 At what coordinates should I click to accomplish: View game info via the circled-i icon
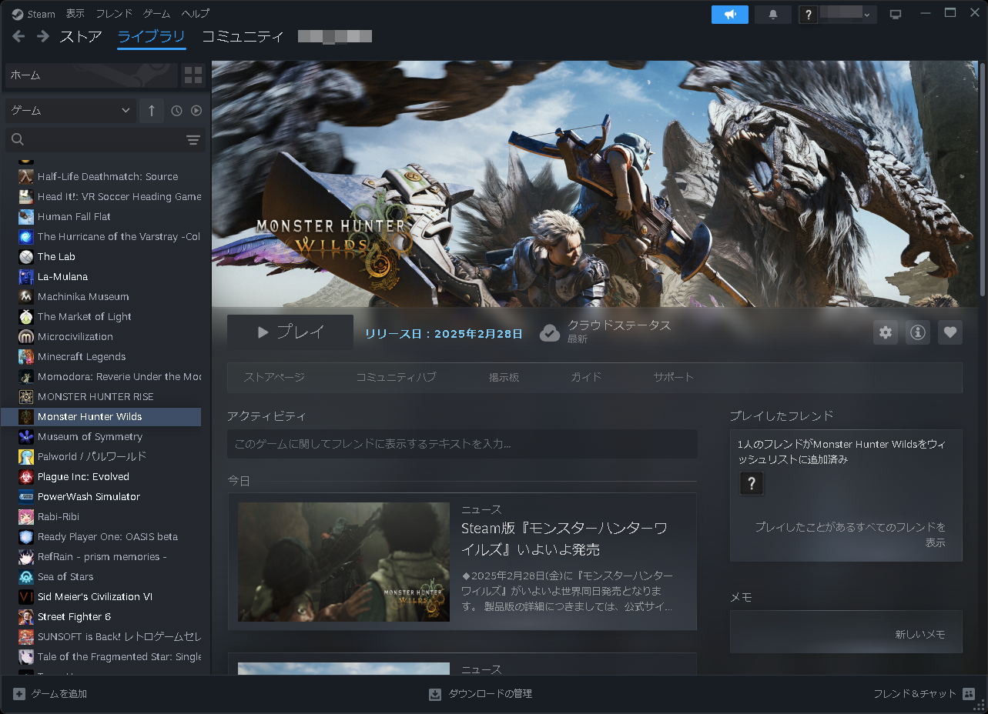[x=917, y=332]
